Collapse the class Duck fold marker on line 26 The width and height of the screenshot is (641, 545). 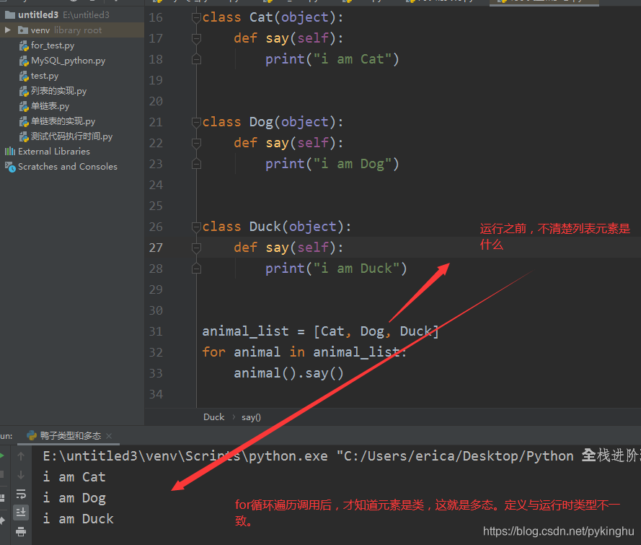pyautogui.click(x=196, y=227)
